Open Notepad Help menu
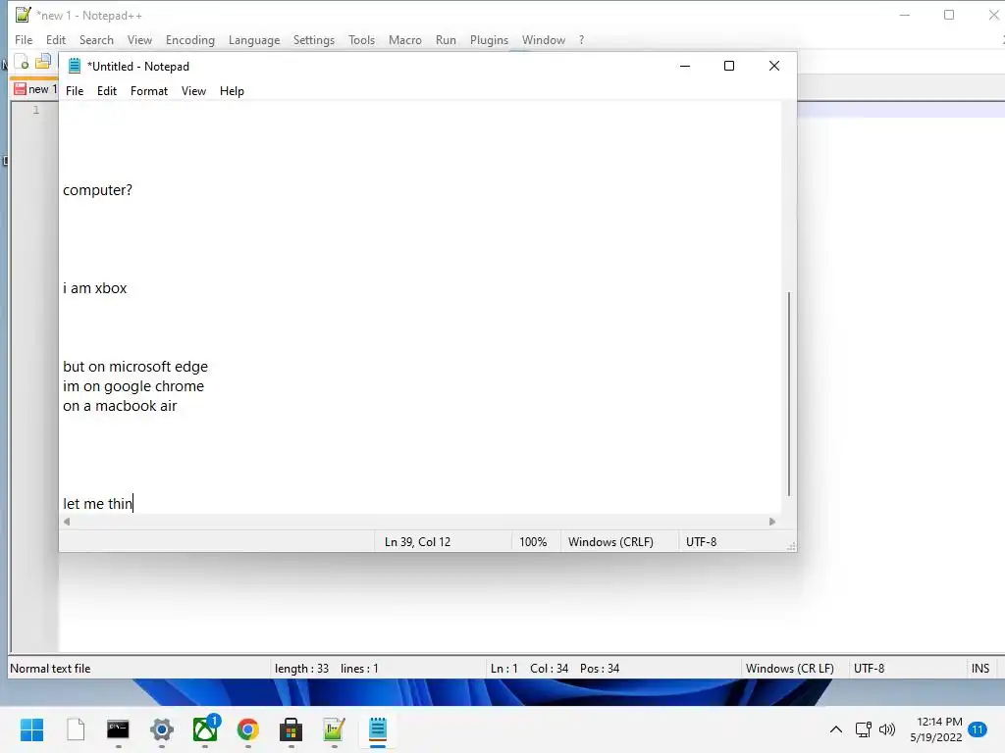1005x753 pixels. pos(232,91)
